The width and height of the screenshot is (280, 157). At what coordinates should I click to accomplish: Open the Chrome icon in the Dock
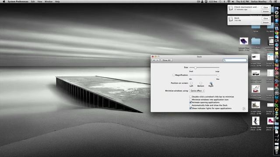[276, 33]
